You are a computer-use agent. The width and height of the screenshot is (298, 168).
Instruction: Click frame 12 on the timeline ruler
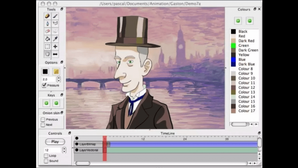pyautogui.click(x=143, y=139)
